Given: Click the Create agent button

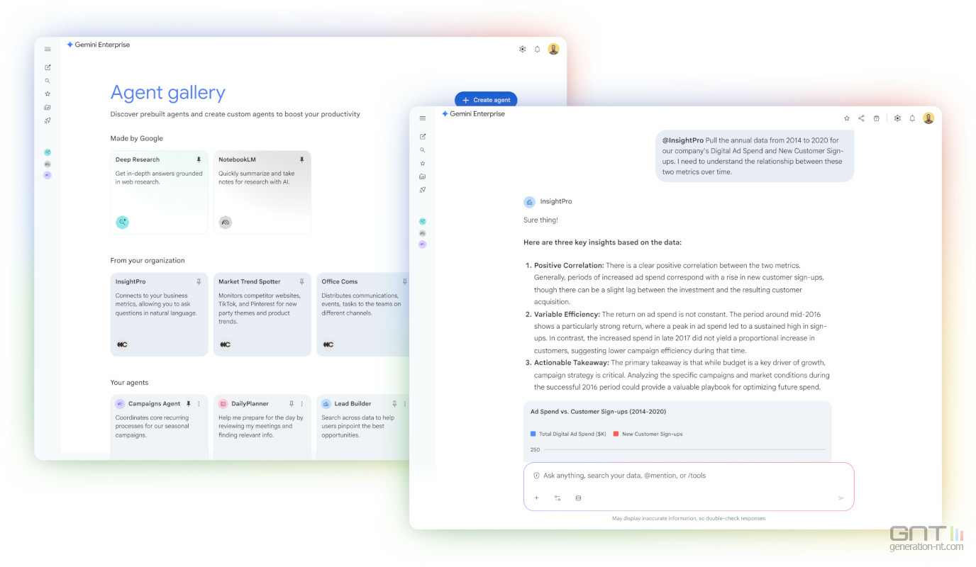Looking at the screenshot, I should point(486,100).
